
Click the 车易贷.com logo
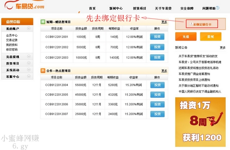point(24,5)
